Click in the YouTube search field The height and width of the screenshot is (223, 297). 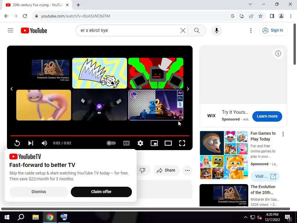129,30
